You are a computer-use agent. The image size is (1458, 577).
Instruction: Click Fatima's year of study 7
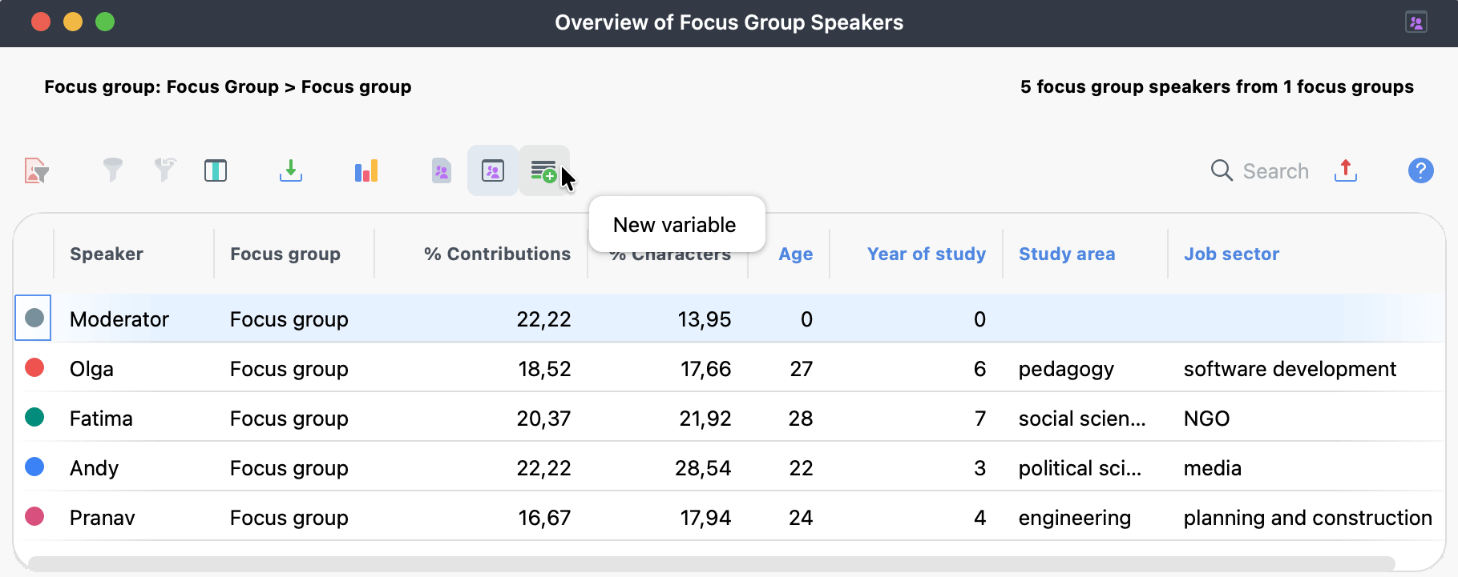pyautogui.click(x=980, y=419)
